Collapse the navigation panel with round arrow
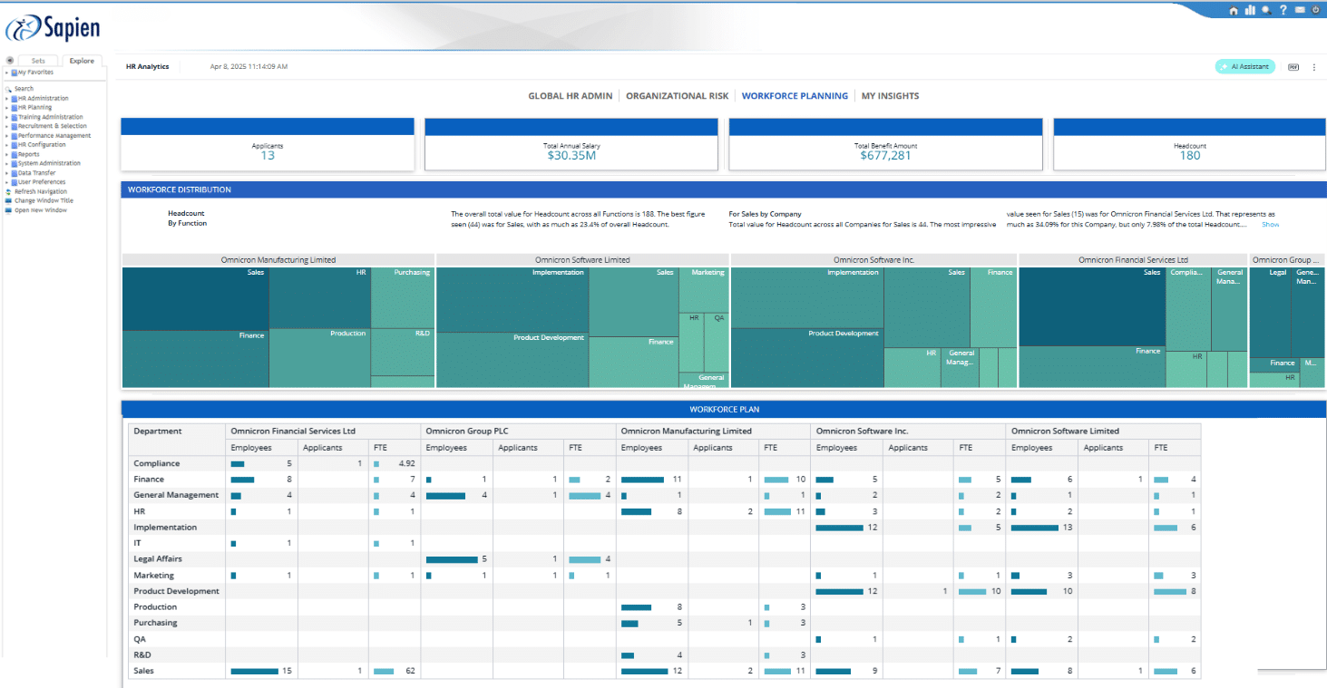The image size is (1327, 688). click(x=10, y=61)
